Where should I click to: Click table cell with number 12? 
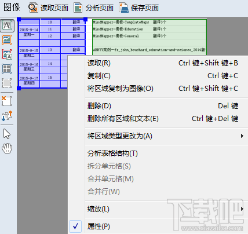[50, 36]
